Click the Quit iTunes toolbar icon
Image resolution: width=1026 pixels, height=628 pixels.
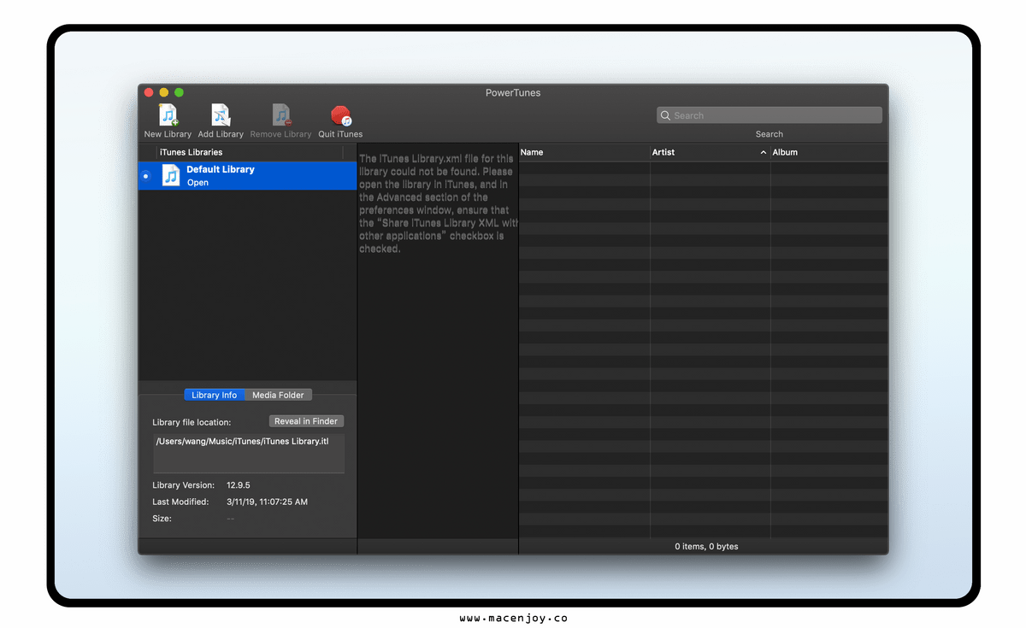pyautogui.click(x=340, y=116)
